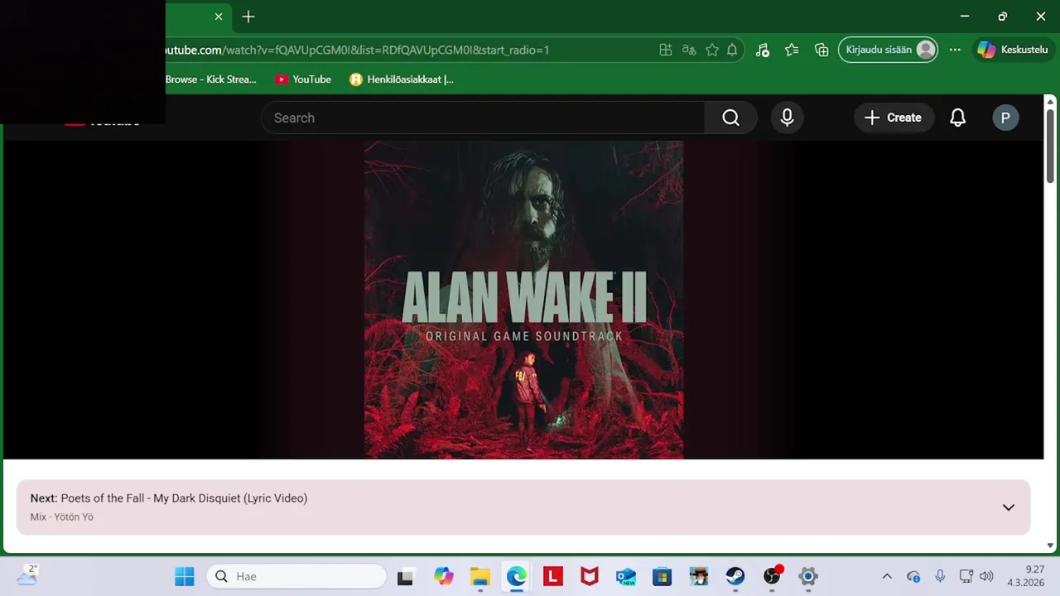The width and height of the screenshot is (1060, 596).
Task: Click the address bar URL
Action: [356, 50]
